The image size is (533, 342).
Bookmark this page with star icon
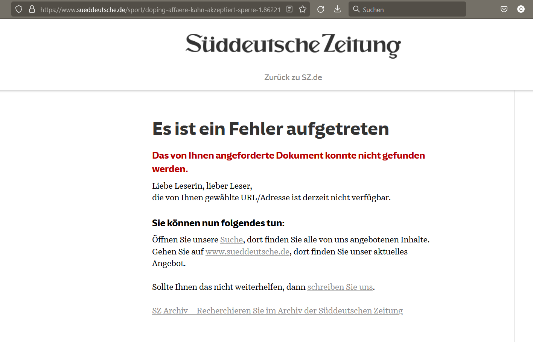tap(303, 9)
